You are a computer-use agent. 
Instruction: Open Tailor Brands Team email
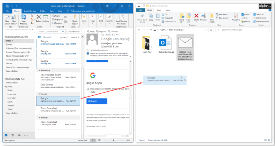(x=58, y=77)
